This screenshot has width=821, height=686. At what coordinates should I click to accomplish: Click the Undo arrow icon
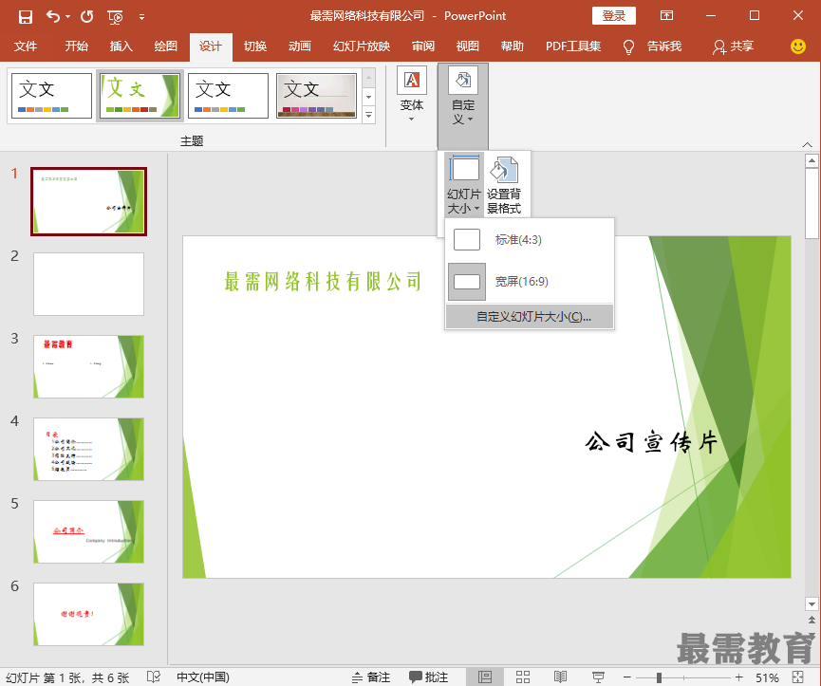(x=53, y=17)
